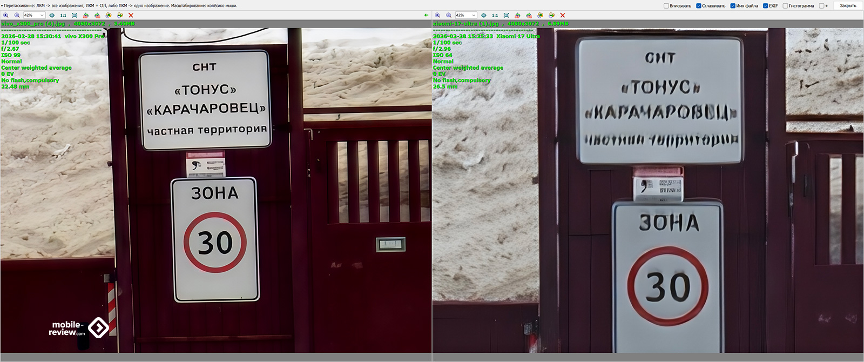Enable the Гистограмма checkbox
This screenshot has width=864, height=362.
(x=785, y=6)
